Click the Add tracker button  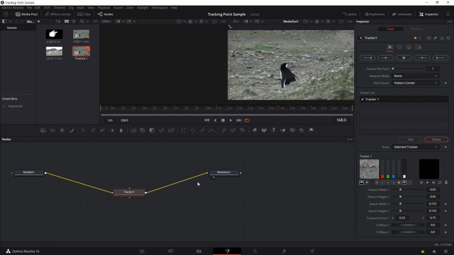coord(410,139)
